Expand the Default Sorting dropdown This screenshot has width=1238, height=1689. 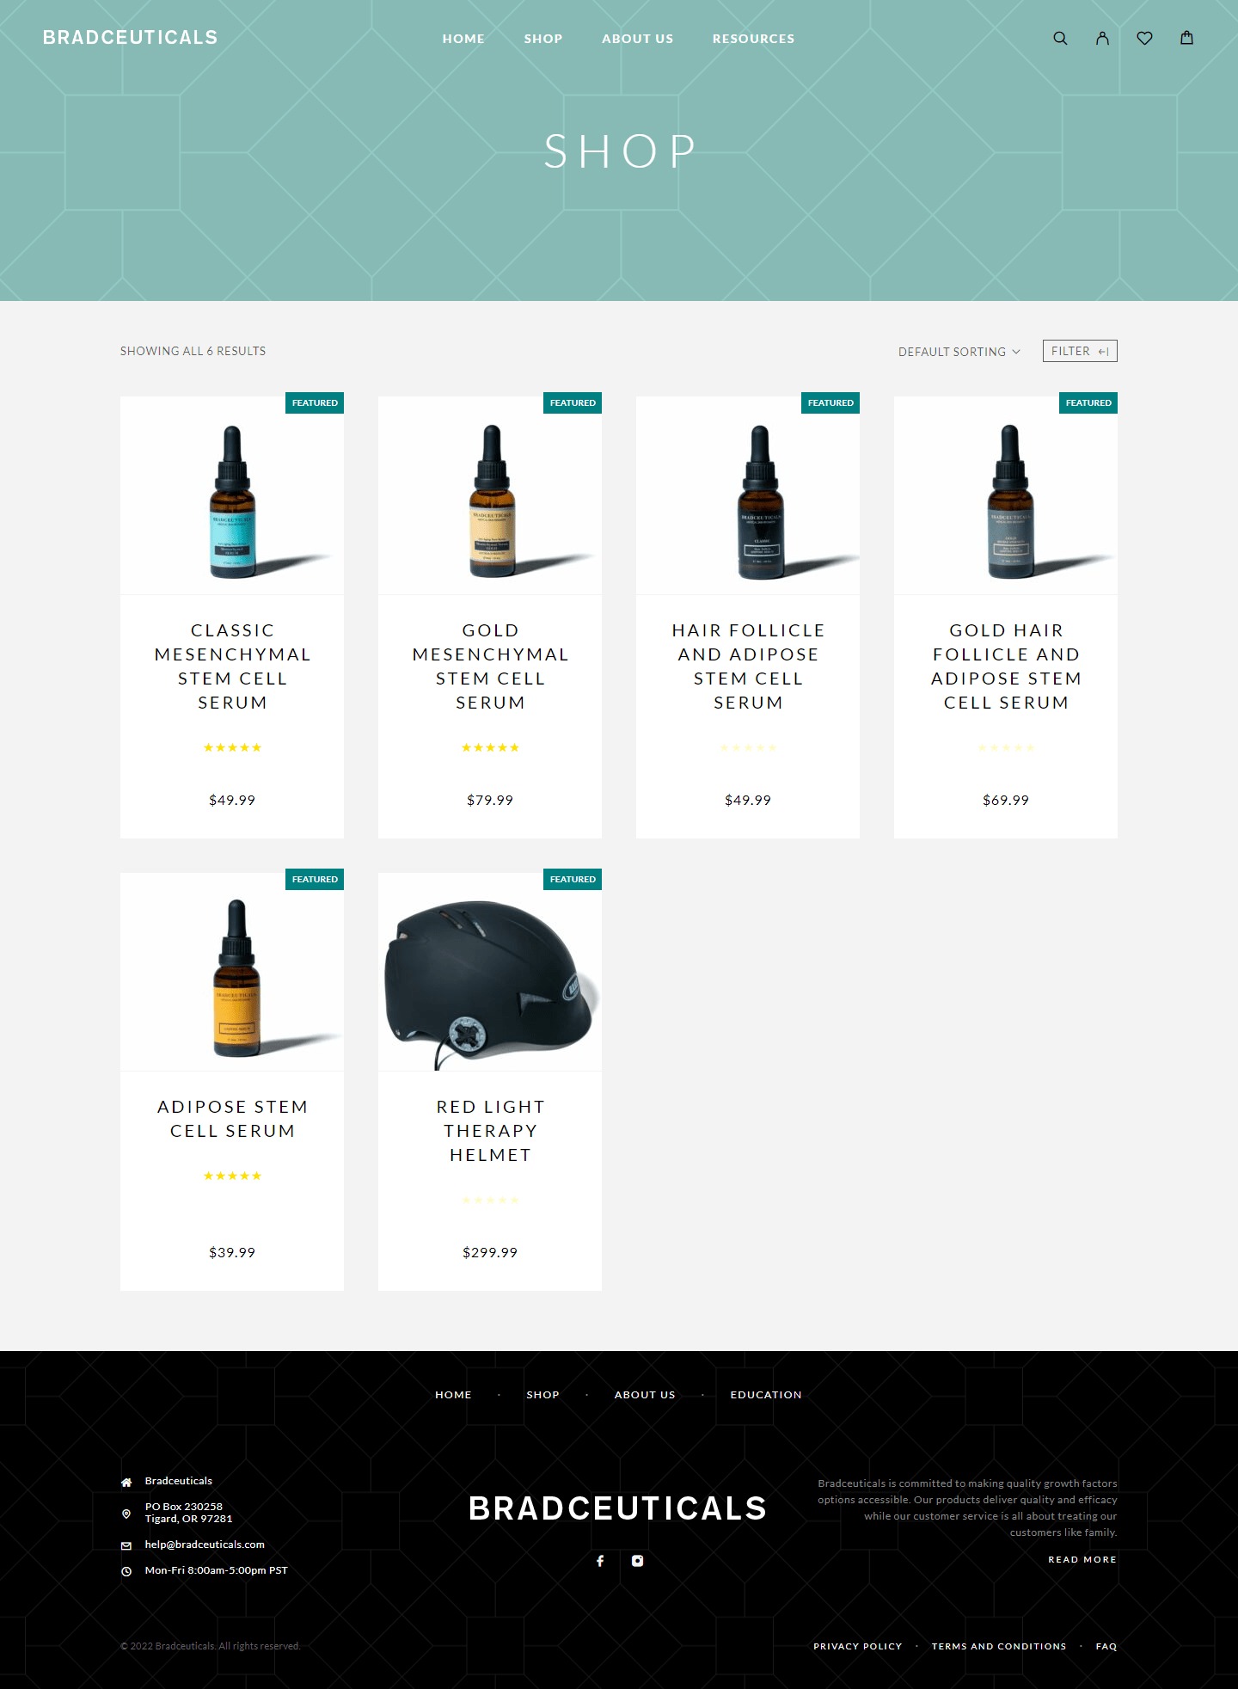click(959, 352)
